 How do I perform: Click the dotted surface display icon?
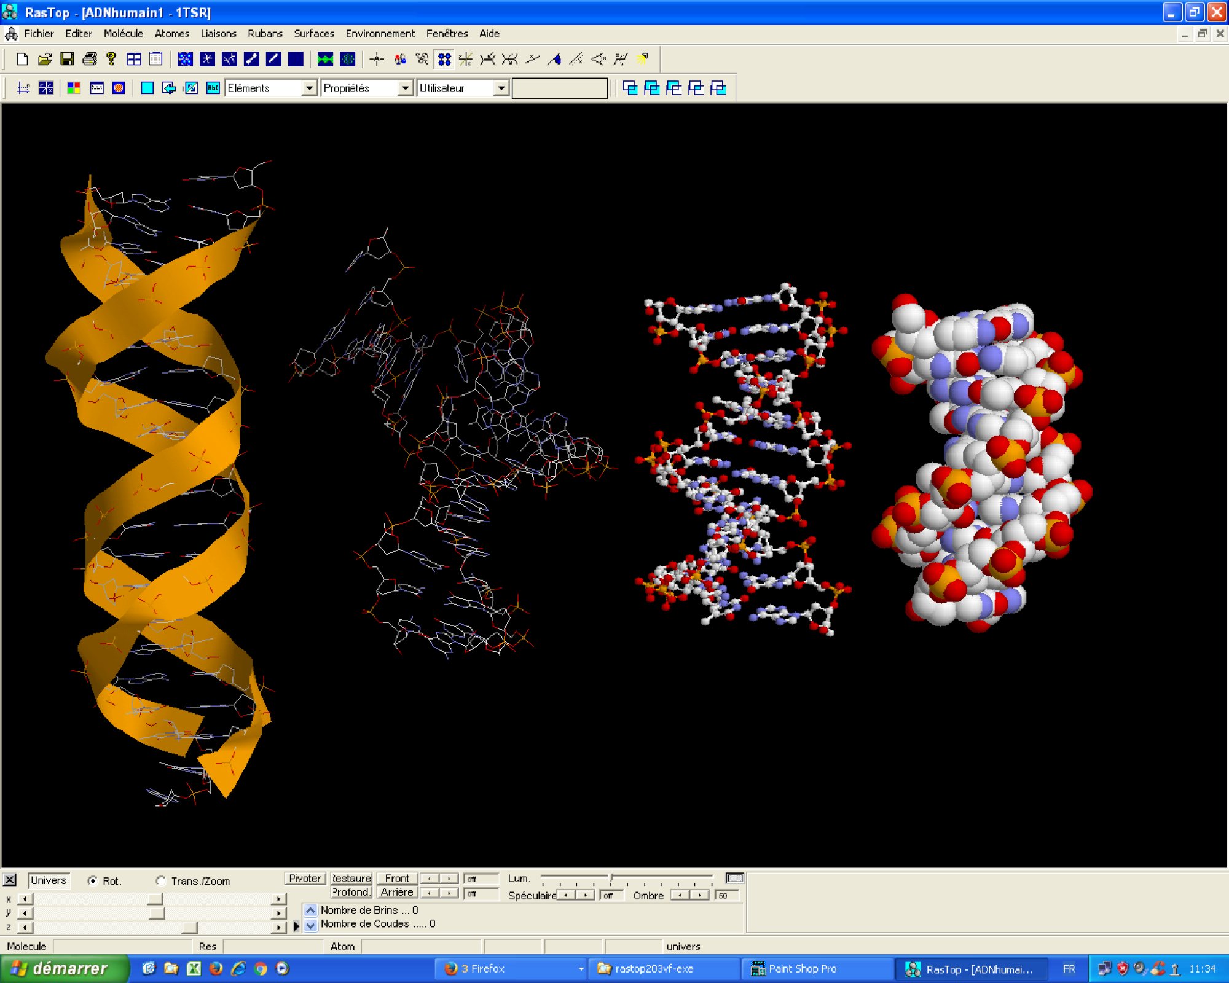click(x=348, y=59)
